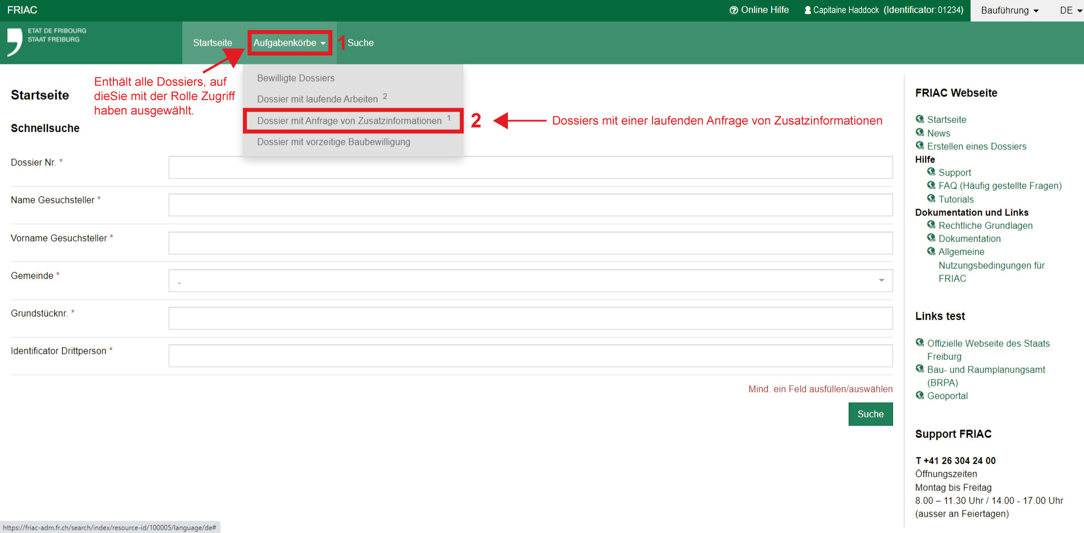The height and width of the screenshot is (533, 1084).
Task: Click the globe icon beside News link
Action: (x=919, y=133)
